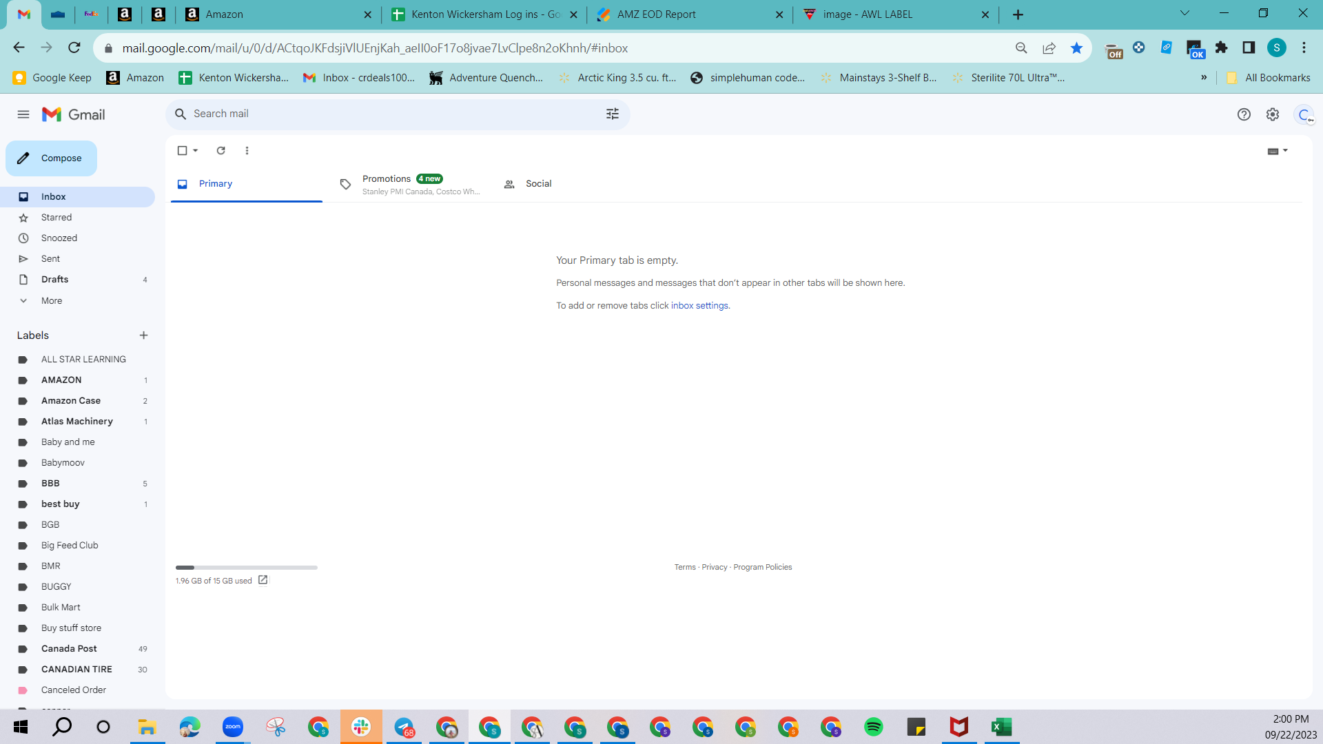Viewport: 1323px width, 744px height.
Task: Open the Terms link
Action: pos(685,567)
